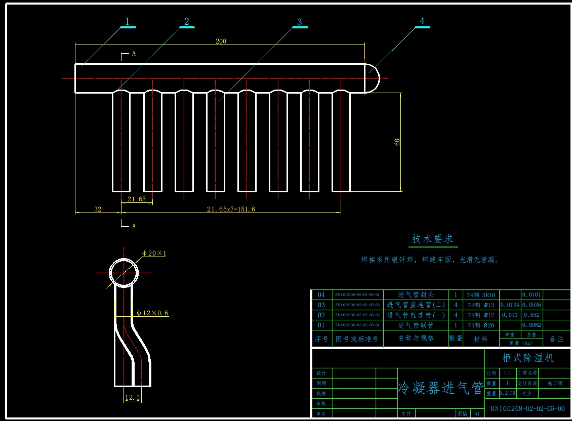Select the "21.65x7=151.6" dimension text
Viewport: 572px width, 421px height.
[231, 209]
